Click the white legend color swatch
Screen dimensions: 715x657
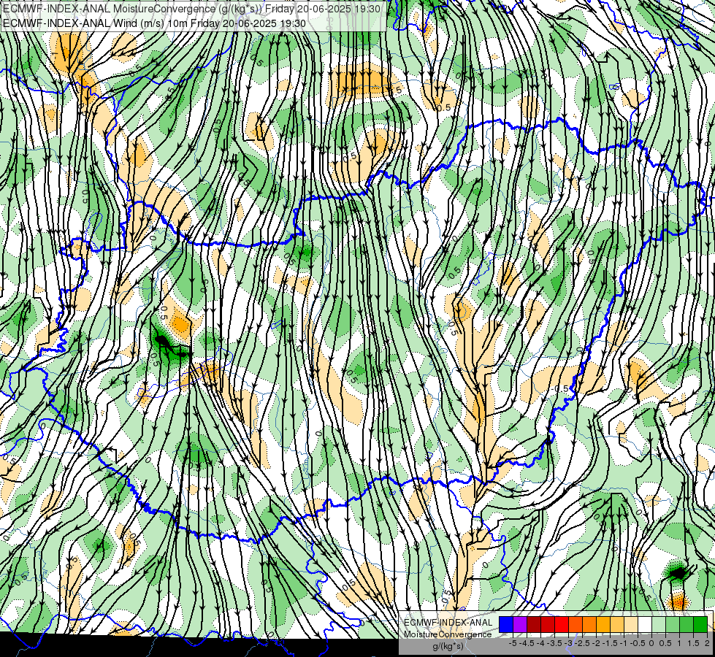(x=645, y=625)
